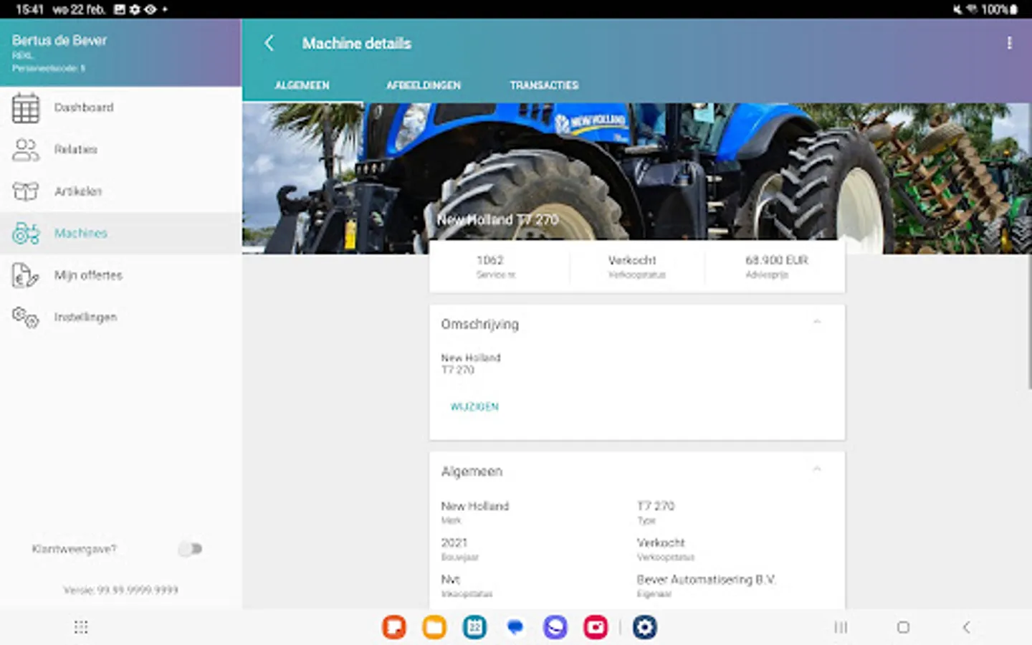The height and width of the screenshot is (645, 1032).
Task: Launch the calendar app in dock
Action: coord(474,627)
